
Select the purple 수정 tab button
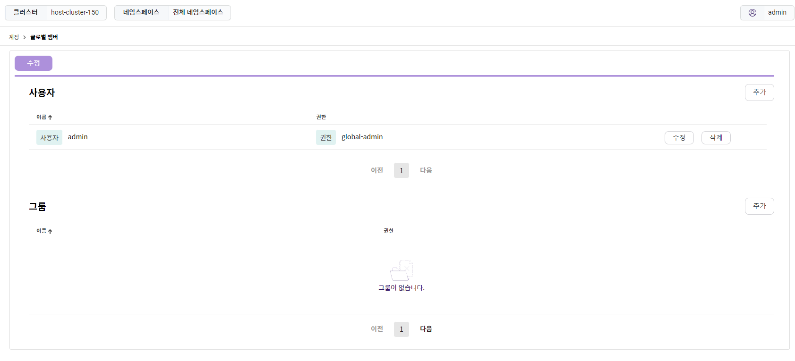tap(34, 63)
